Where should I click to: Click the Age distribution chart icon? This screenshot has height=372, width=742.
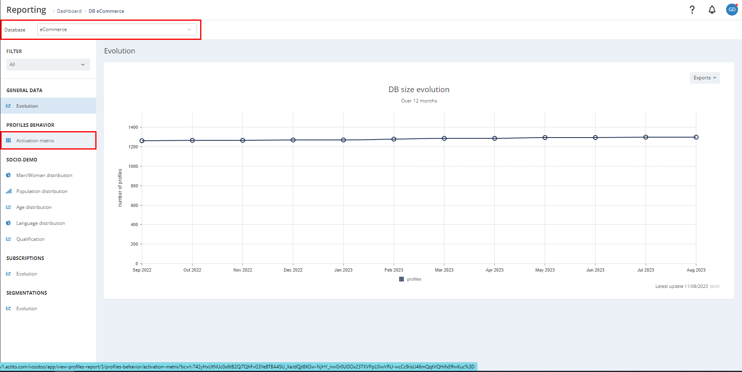click(x=8, y=207)
